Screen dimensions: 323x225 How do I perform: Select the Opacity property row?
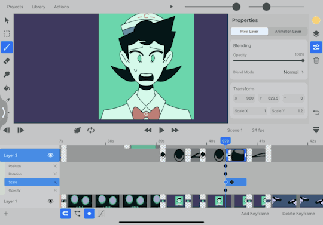pos(32,190)
